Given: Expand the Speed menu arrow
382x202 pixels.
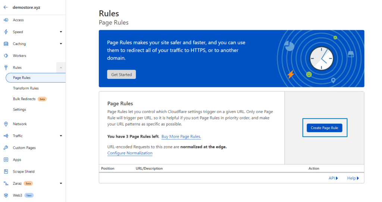Looking at the screenshot, I should tap(61, 32).
